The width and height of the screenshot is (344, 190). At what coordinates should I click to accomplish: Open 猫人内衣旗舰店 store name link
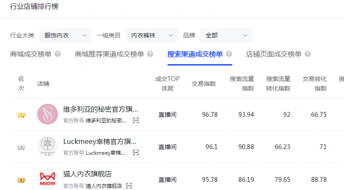(x=87, y=174)
